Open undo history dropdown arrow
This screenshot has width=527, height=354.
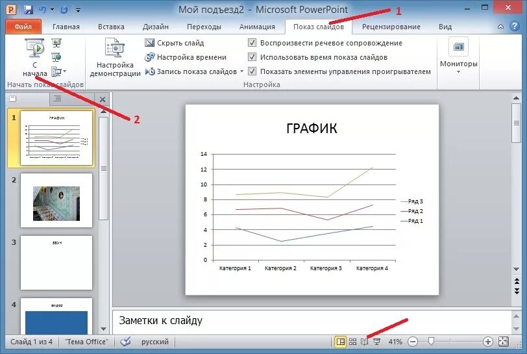point(53,10)
